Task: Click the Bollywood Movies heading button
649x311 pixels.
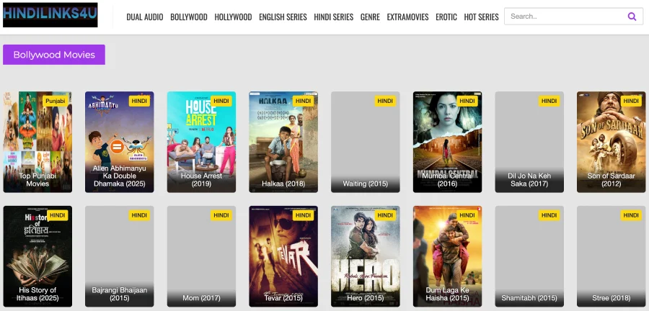Action: 54,55
